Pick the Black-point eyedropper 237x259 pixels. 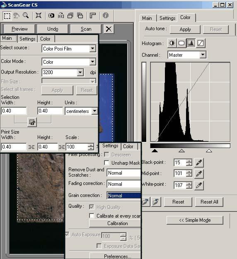199,163
